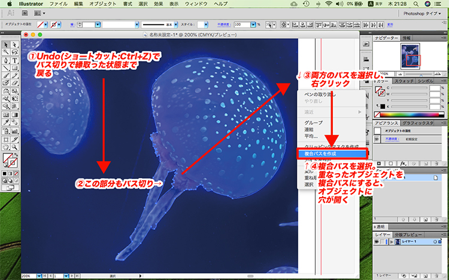Image resolution: width=449 pixels, height=280 pixels.
Task: Open the スタイル graphic style dropdown
Action: [206, 25]
